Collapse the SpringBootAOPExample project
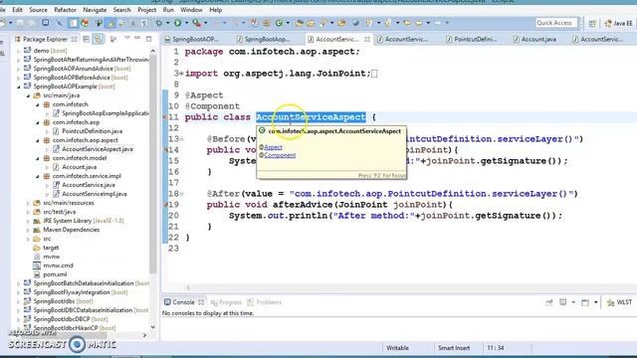Screen dimensions: 637x358 (x=18, y=87)
